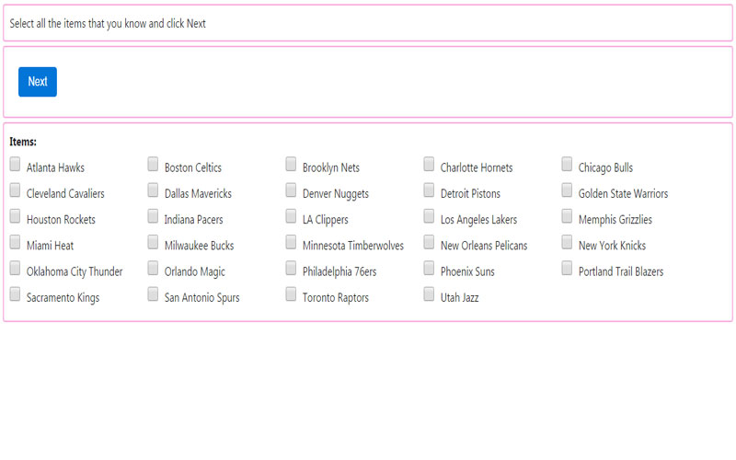Mark the Chicago Bulls checkbox

pos(567,164)
